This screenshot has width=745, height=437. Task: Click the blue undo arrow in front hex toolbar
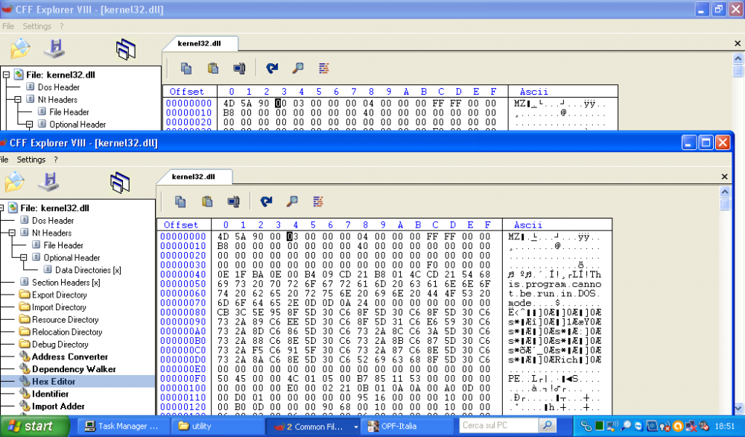266,201
